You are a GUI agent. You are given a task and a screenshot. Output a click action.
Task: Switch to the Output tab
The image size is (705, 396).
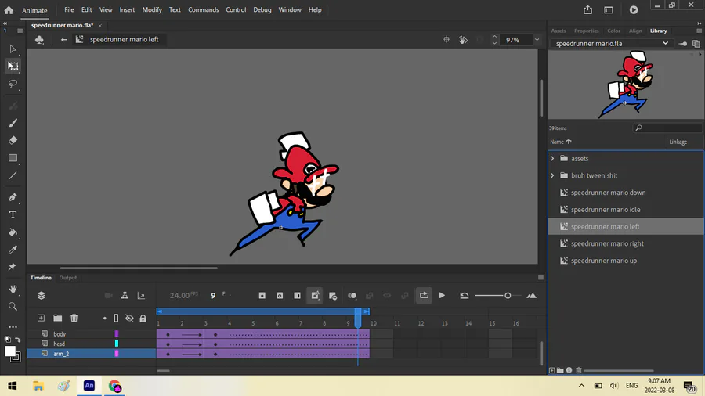coord(68,278)
